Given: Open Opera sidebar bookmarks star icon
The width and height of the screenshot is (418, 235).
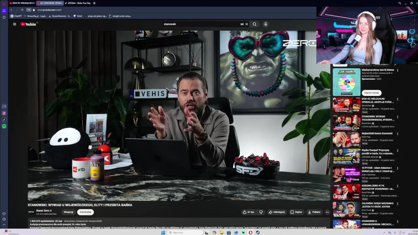Looking at the screenshot, I should click(x=4, y=17).
